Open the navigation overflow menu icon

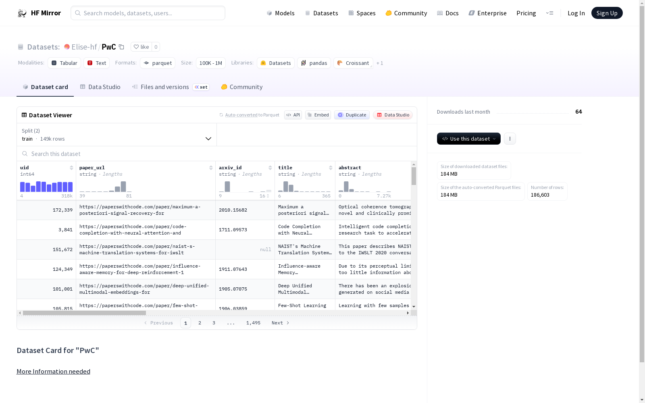(550, 13)
